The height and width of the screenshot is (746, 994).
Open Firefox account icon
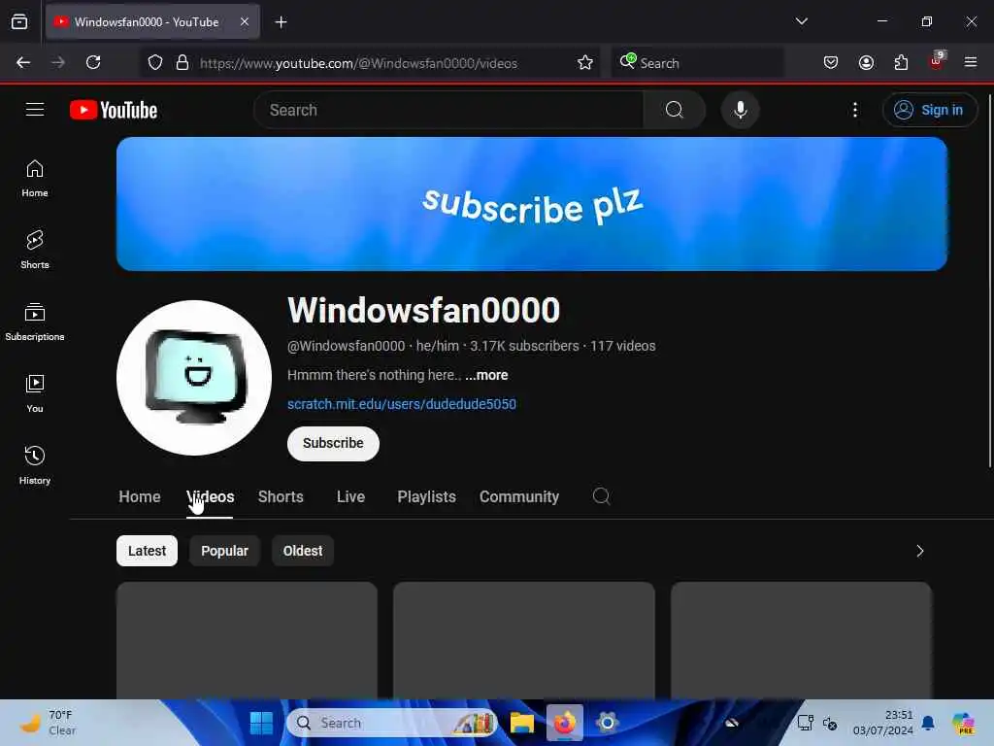click(866, 62)
